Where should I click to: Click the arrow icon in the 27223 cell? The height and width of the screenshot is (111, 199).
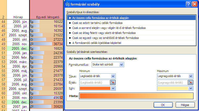[x=32, y=39]
